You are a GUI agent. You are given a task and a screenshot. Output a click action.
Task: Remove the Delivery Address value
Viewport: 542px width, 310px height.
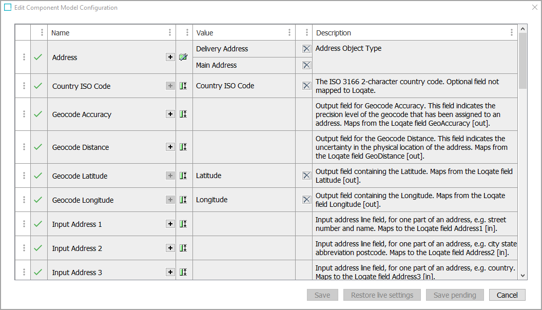click(306, 49)
